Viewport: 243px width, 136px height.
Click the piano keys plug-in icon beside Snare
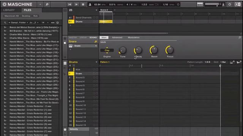(x=71, y=46)
